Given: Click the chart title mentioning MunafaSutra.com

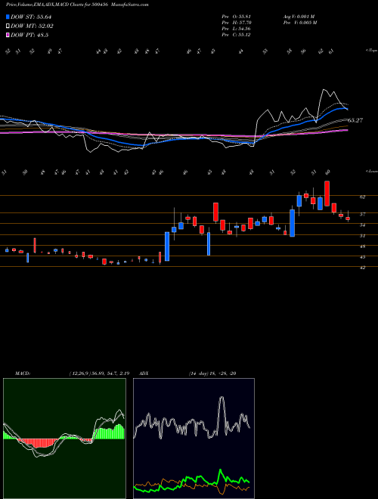Looking at the screenshot, I should click(x=77, y=5).
